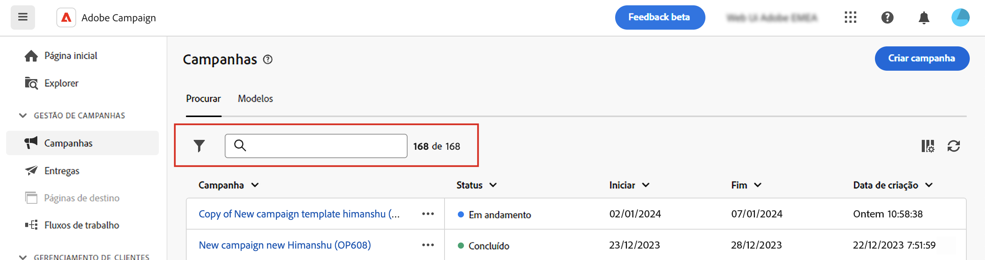Click the campaign search field
The image size is (985, 260).
pos(321,146)
